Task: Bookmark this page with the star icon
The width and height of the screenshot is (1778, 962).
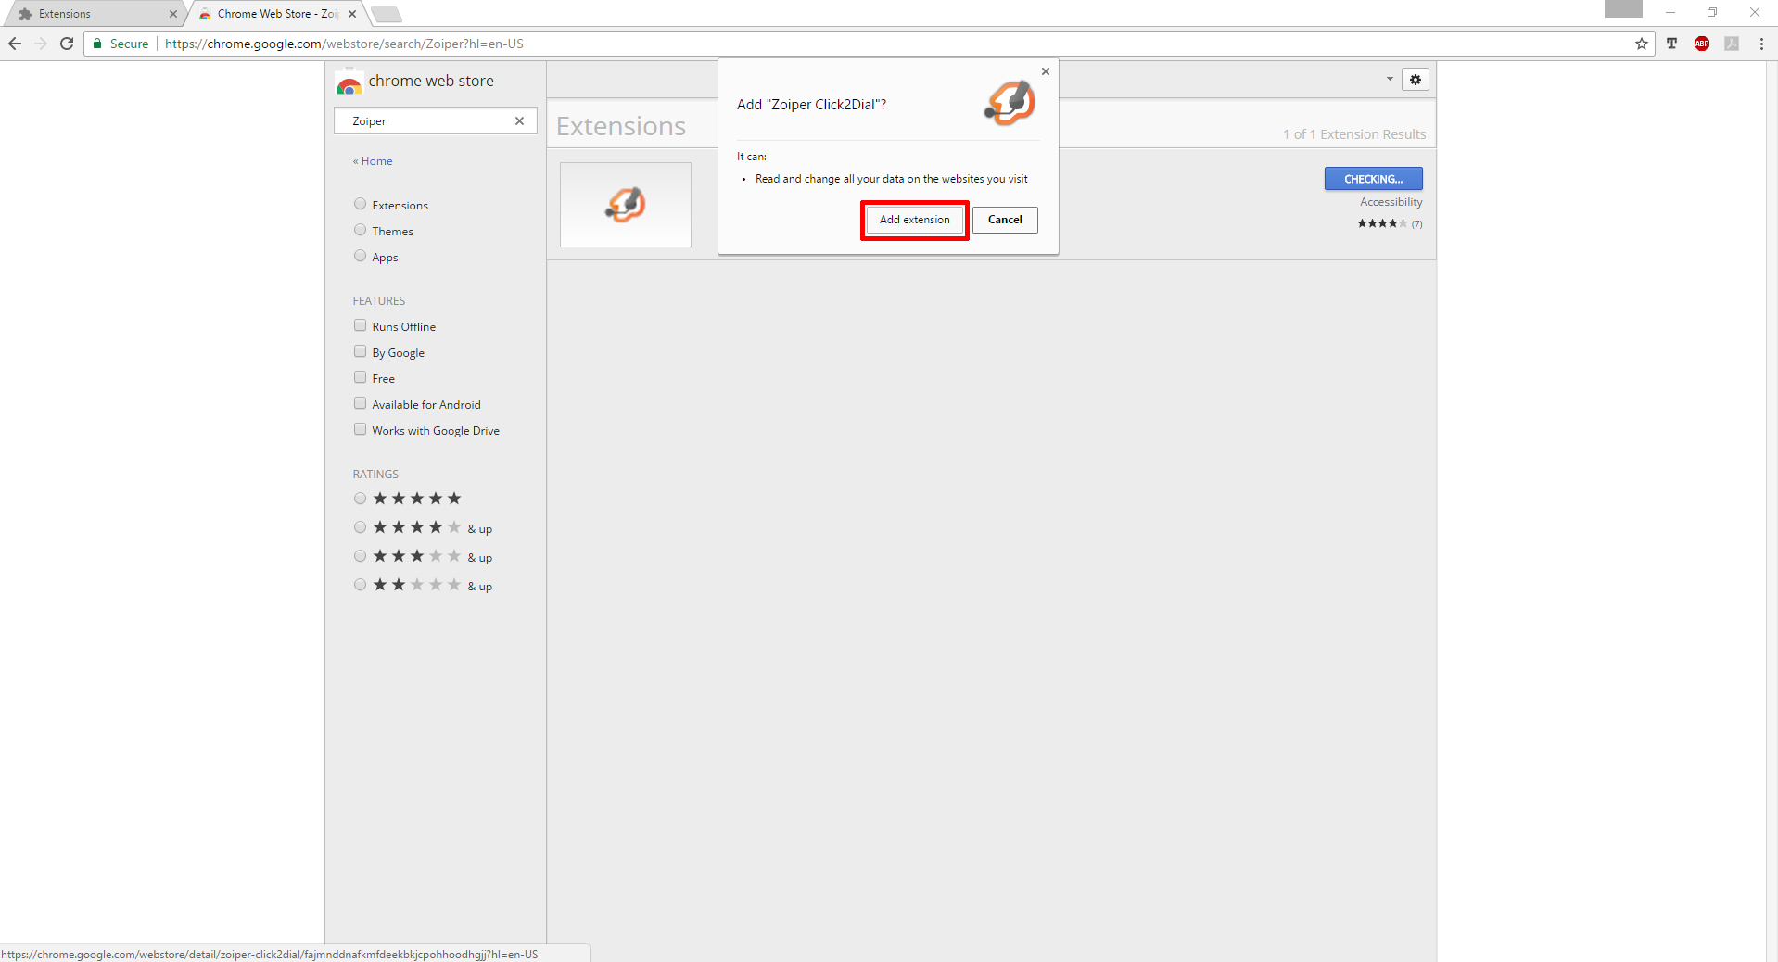Action: tap(1641, 44)
